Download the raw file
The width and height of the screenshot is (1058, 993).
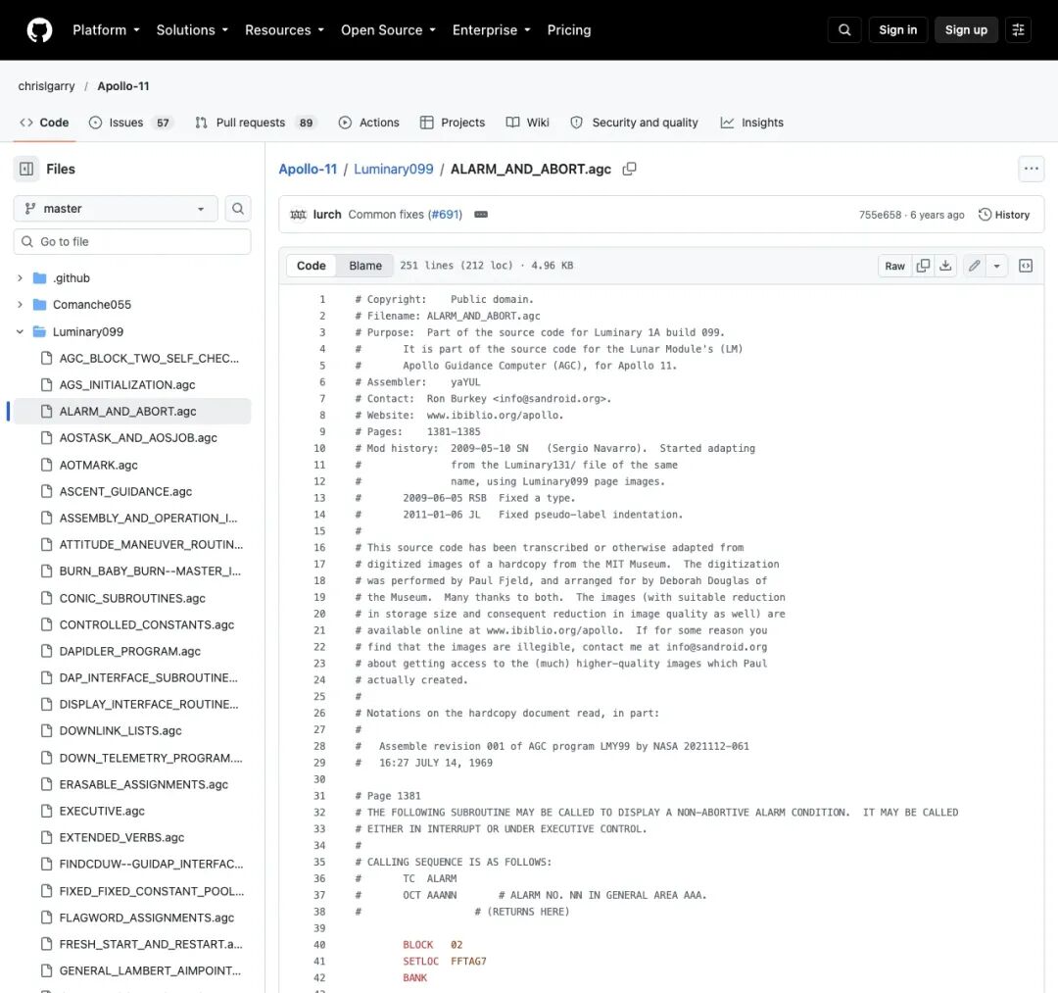pyautogui.click(x=945, y=266)
